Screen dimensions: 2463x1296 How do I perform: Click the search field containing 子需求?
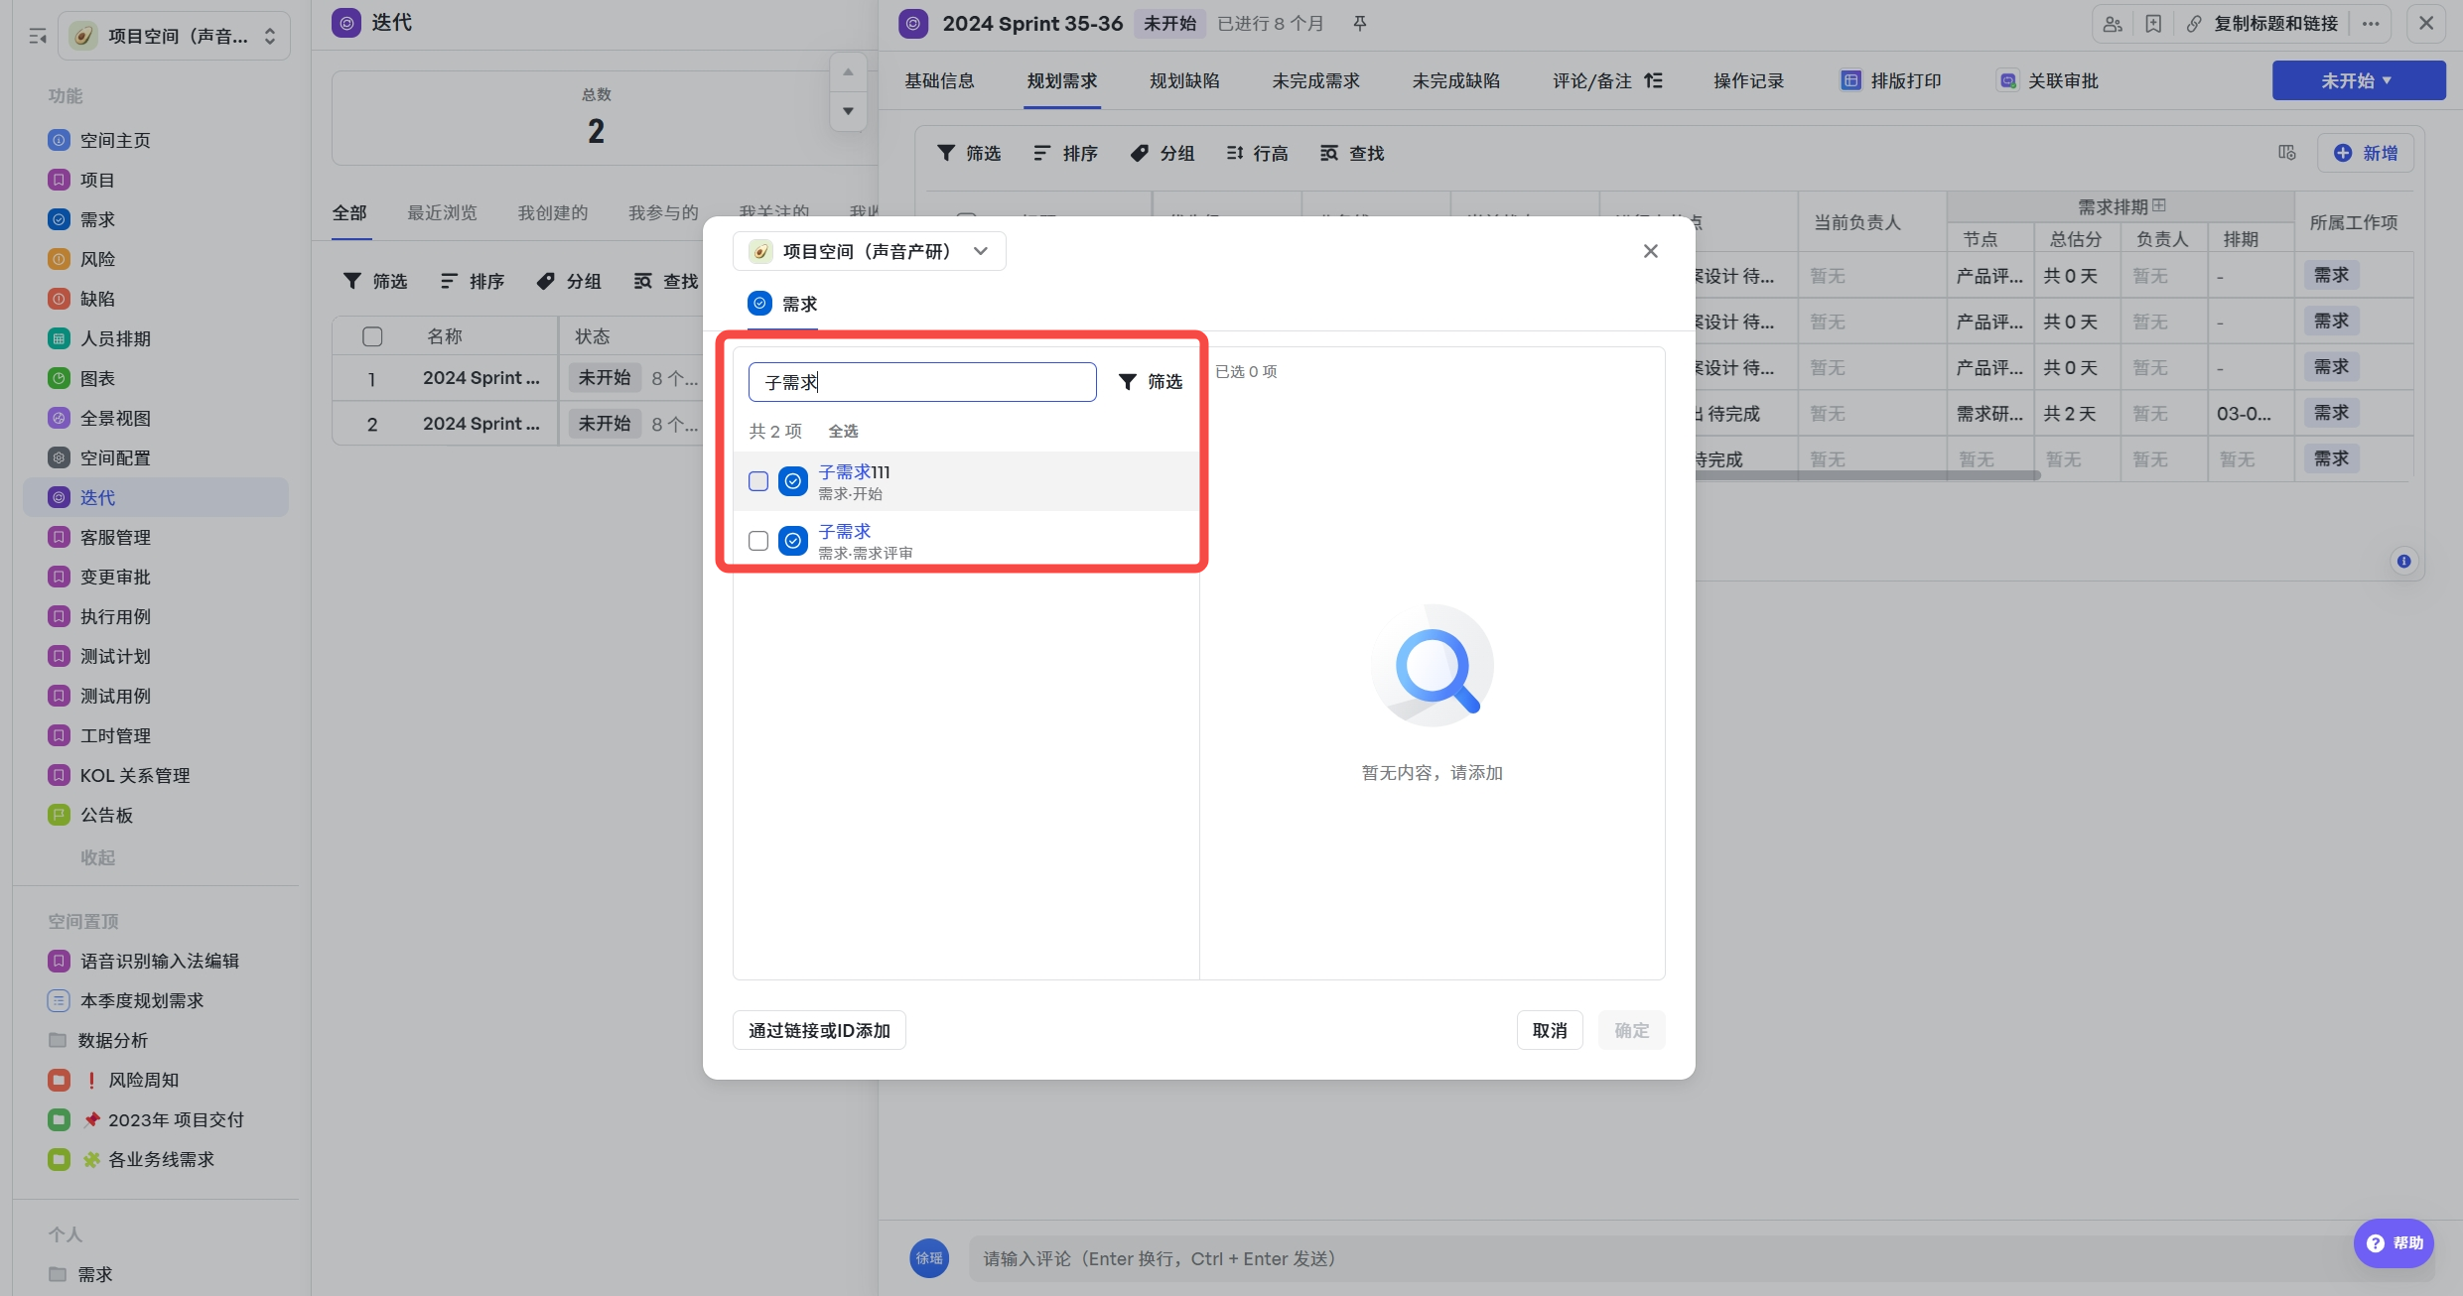click(922, 382)
